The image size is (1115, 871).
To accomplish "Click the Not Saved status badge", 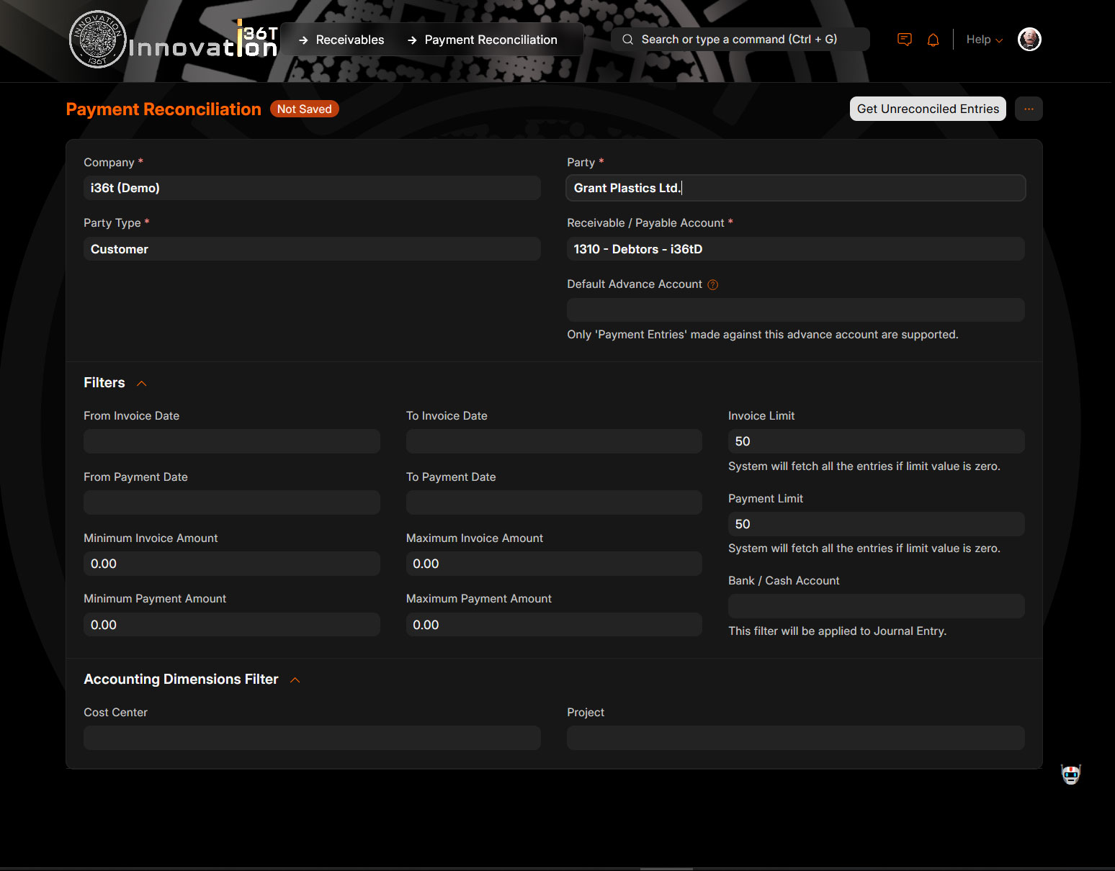I will 304,109.
